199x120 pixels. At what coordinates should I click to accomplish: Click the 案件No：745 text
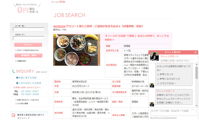pyautogui.click(x=60, y=30)
